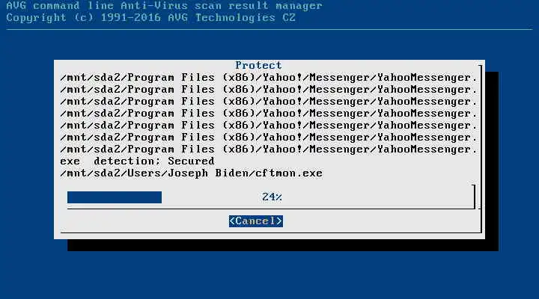Click the AVG Technologies copyright line
The image size is (539, 299).
[x=151, y=17]
